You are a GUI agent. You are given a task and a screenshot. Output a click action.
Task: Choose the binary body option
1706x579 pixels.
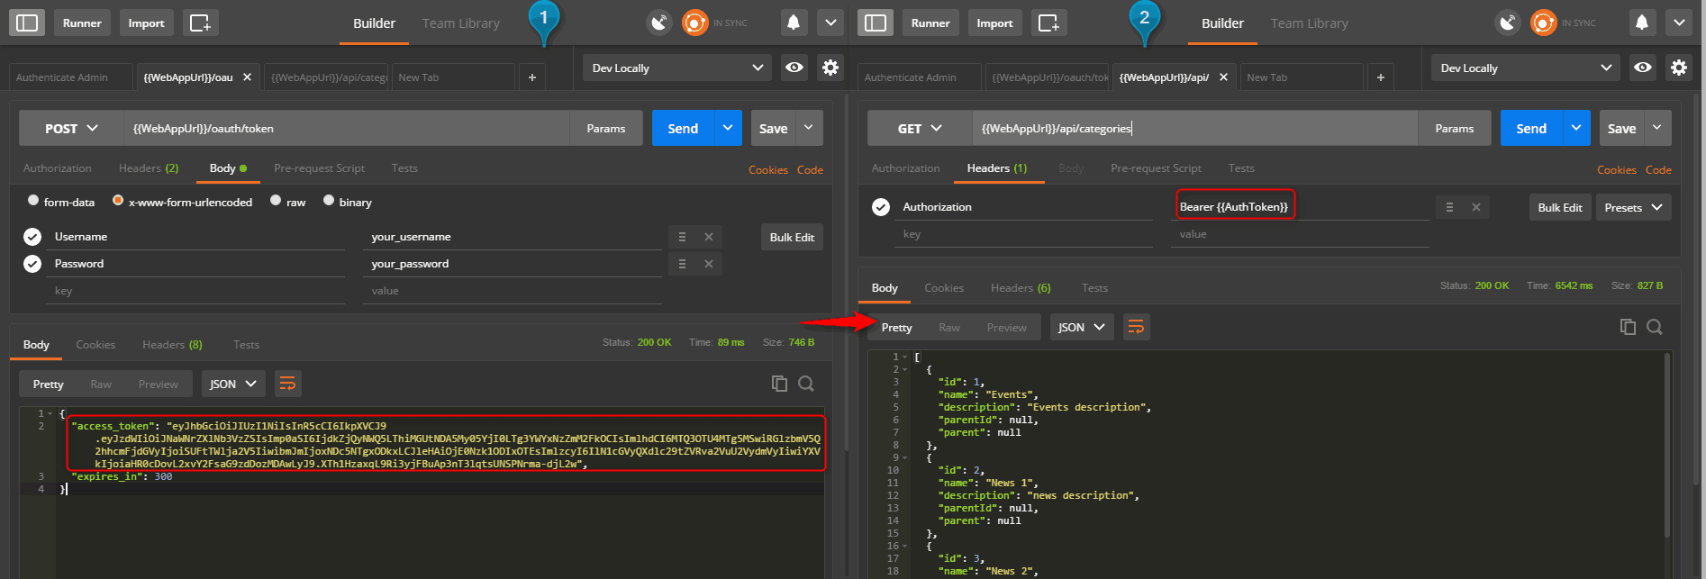point(329,201)
